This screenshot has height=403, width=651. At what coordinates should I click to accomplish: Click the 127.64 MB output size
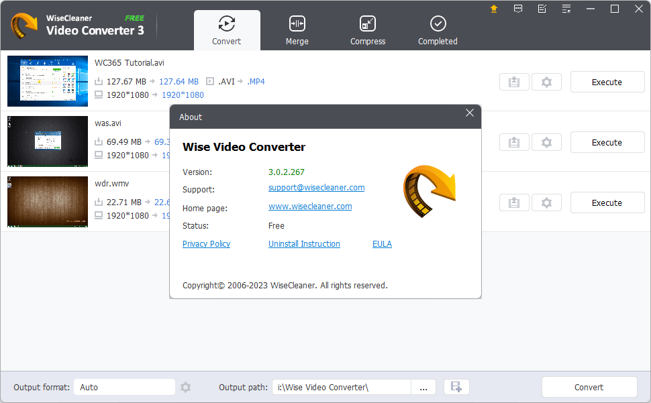pyautogui.click(x=179, y=82)
